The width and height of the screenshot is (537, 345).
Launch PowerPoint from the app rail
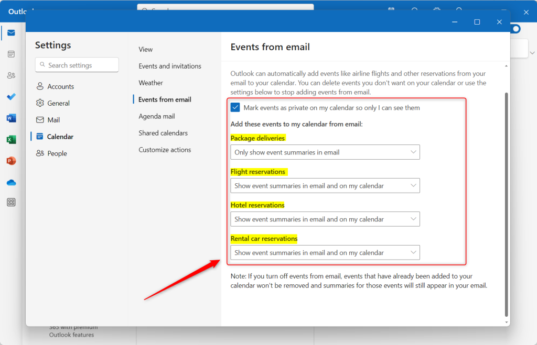11,161
